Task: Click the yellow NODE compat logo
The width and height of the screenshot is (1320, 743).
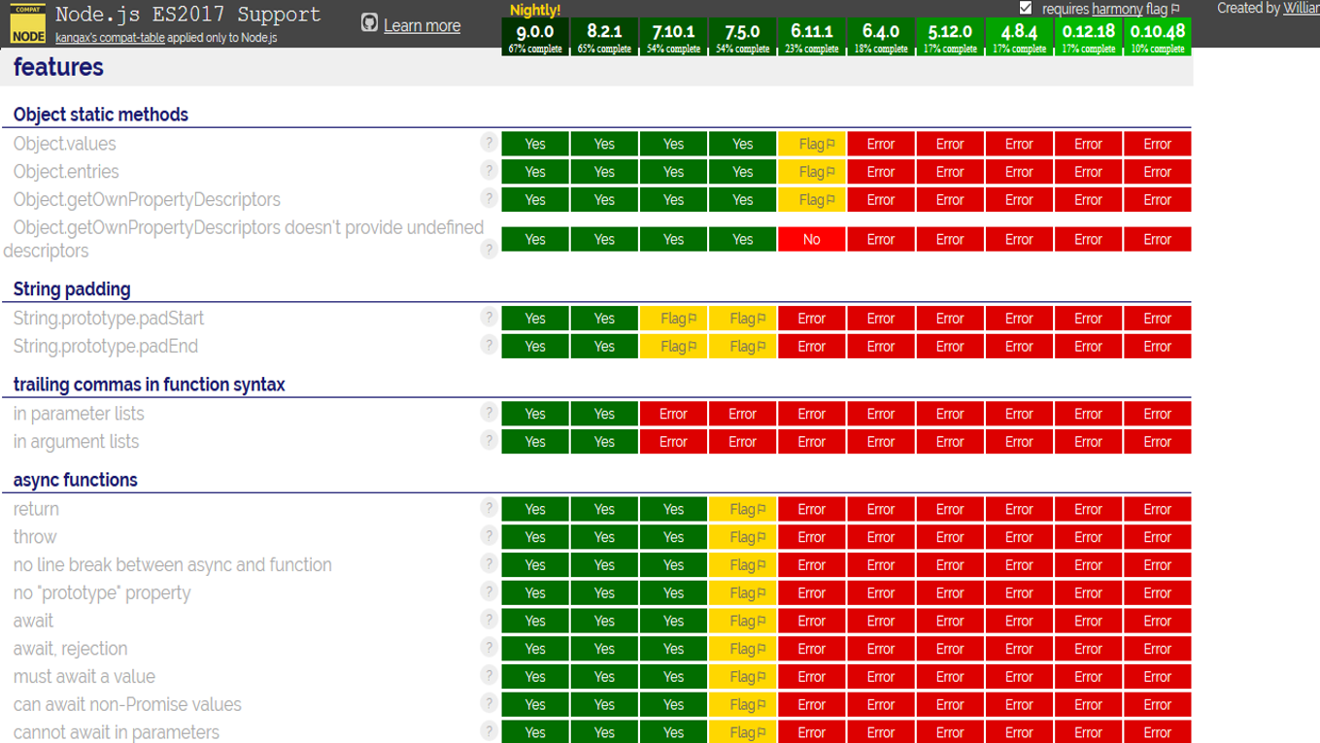Action: coord(28,23)
